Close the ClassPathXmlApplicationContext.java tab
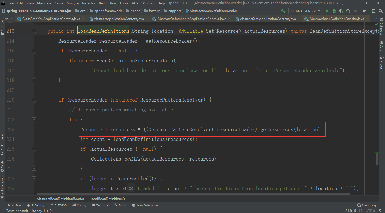This screenshot has width=385, height=213. 83,19
